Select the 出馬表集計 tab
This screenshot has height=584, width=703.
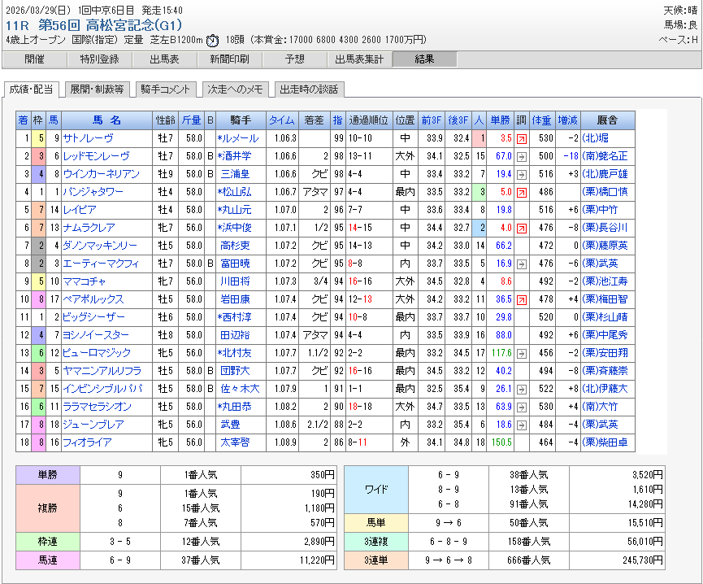point(359,59)
